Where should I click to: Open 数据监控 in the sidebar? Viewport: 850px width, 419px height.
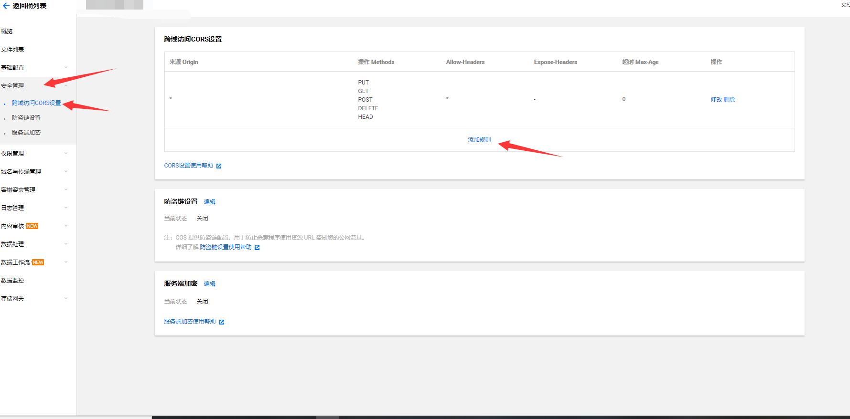12,281
